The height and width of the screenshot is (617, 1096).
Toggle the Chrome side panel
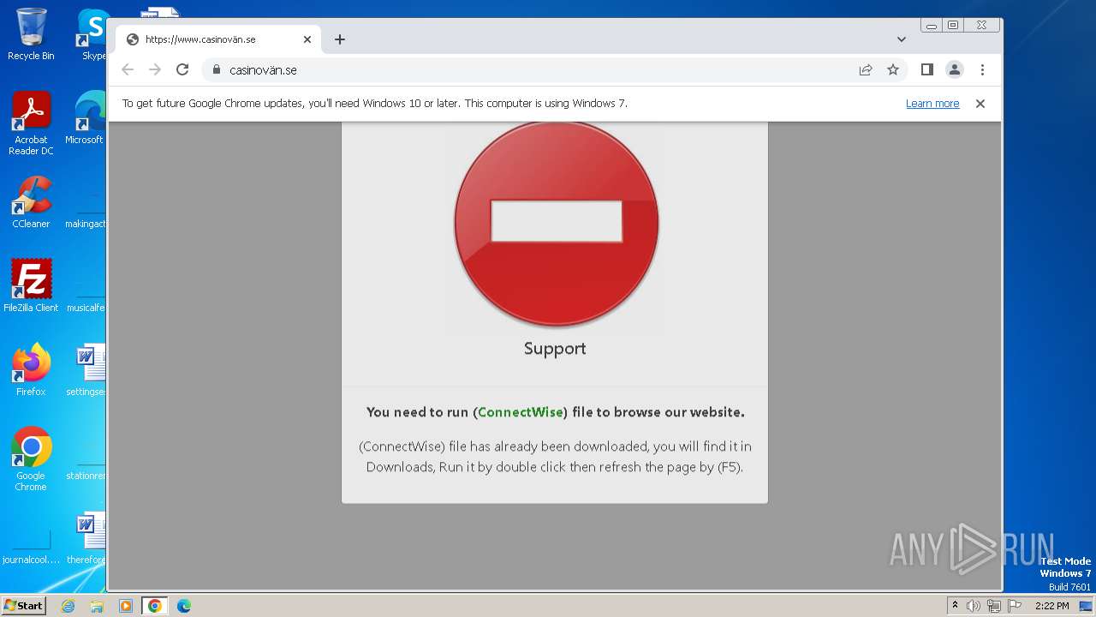pos(926,69)
